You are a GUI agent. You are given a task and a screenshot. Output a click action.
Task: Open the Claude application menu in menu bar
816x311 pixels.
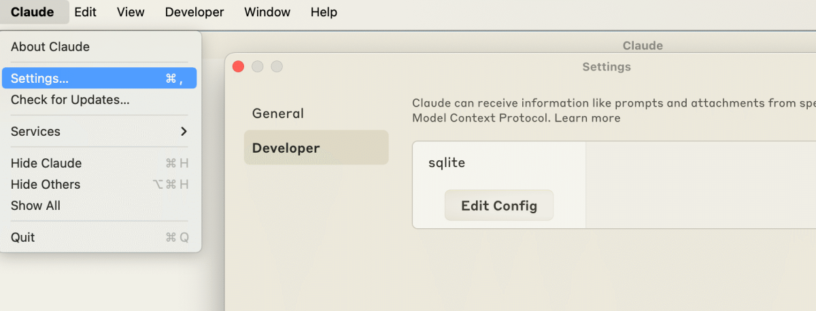pos(32,12)
